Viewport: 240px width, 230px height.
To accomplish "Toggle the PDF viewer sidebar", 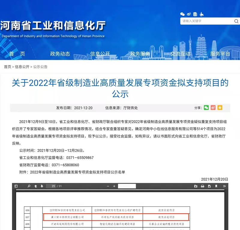I will pos(16,186).
